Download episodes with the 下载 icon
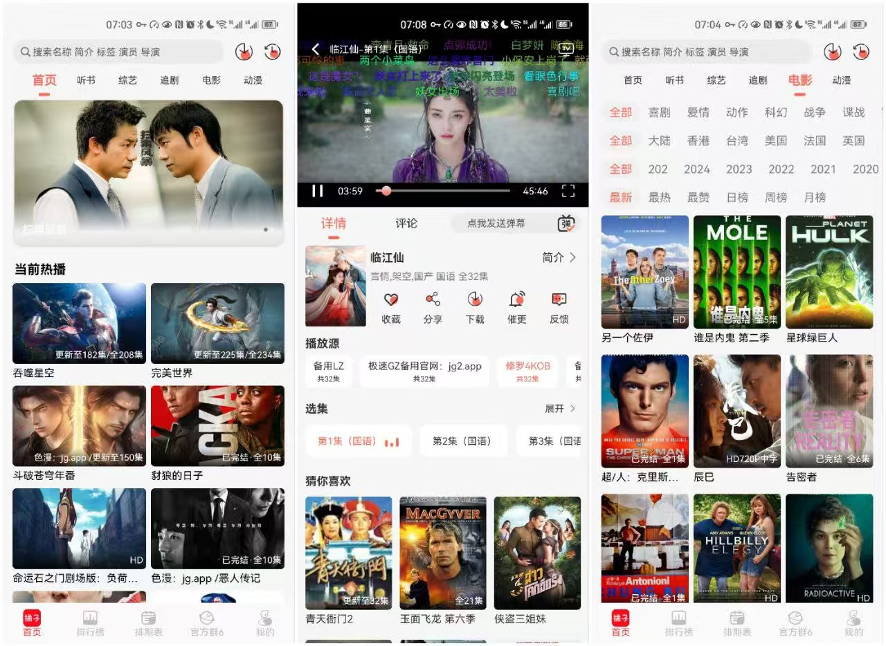This screenshot has width=886, height=646. (x=475, y=308)
